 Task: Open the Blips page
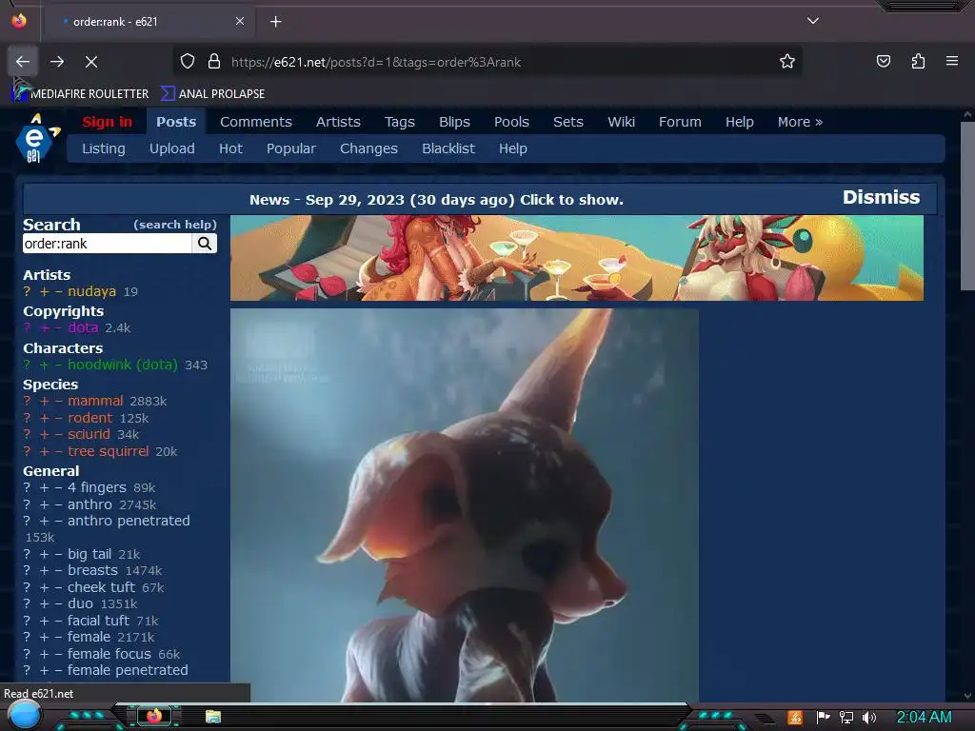(x=454, y=122)
